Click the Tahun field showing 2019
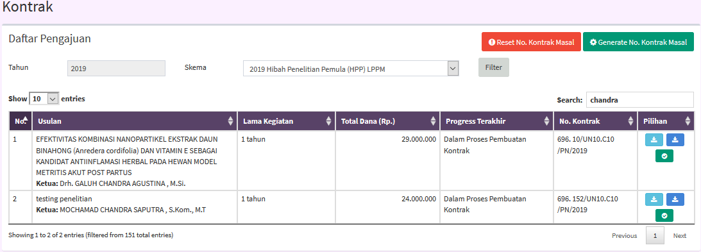The image size is (701, 252). (116, 69)
